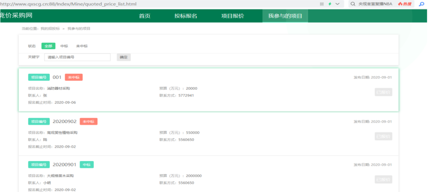Click the 确定 search button
Viewport: 431px width, 192px height.
(124, 57)
